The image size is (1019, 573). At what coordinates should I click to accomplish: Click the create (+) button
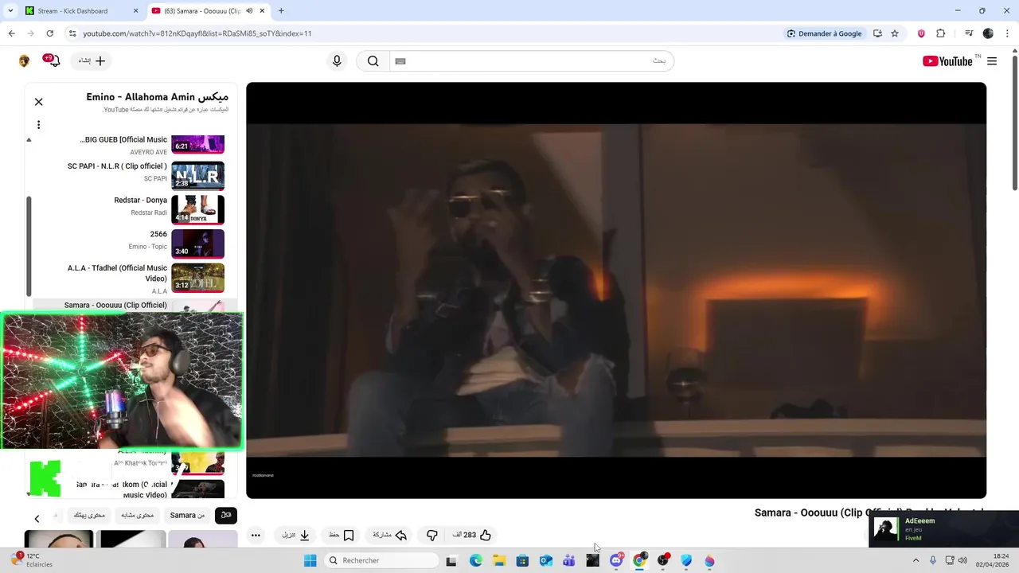(92, 60)
